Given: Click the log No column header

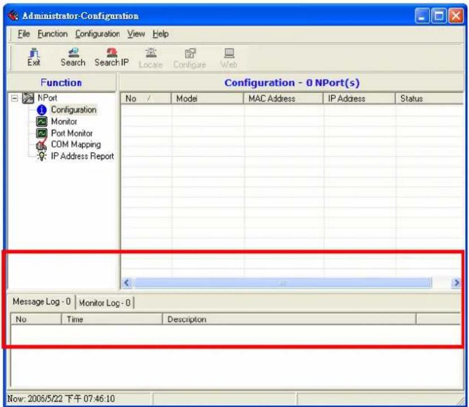Looking at the screenshot, I should (36, 320).
